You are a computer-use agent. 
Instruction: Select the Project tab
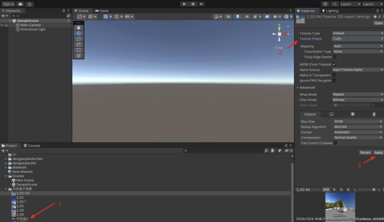coord(9,146)
